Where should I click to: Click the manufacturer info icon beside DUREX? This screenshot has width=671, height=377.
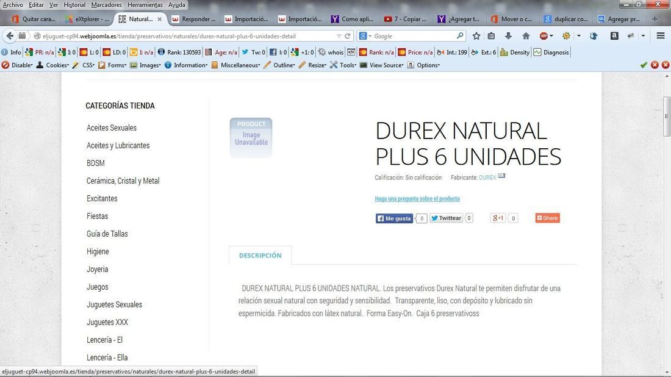pos(501,176)
